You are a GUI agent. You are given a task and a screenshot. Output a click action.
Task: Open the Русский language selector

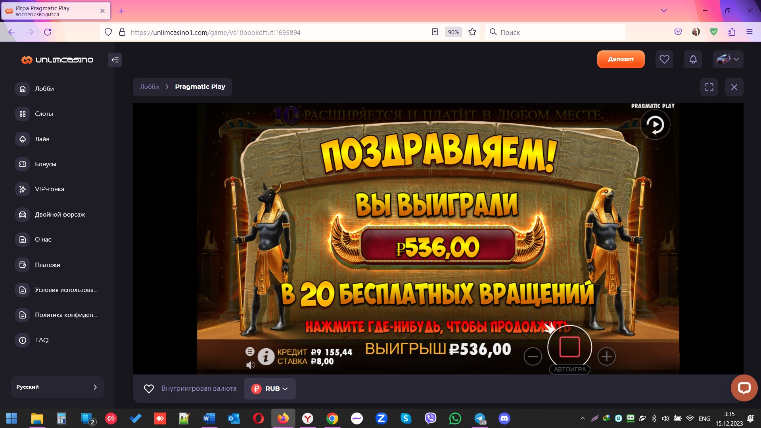pyautogui.click(x=57, y=387)
